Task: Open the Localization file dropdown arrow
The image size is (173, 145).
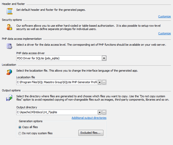Action: [x=100, y=82]
